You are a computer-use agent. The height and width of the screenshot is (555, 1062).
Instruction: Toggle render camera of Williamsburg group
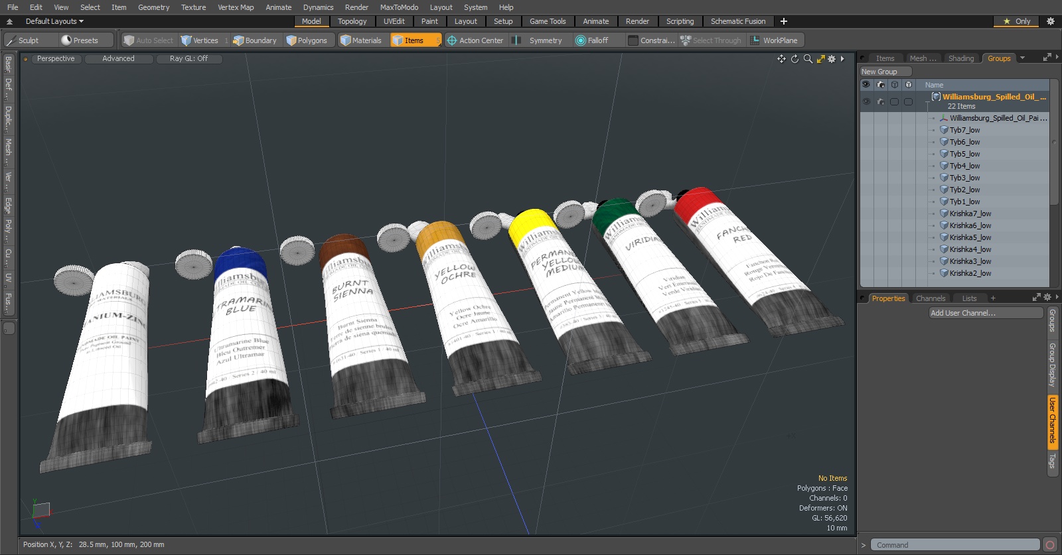coord(881,101)
